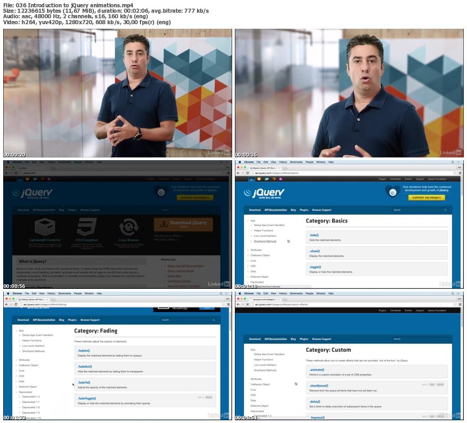467x423 pixels.
Task: Reload the page in the Category: Basics frame
Action: [x=247, y=173]
